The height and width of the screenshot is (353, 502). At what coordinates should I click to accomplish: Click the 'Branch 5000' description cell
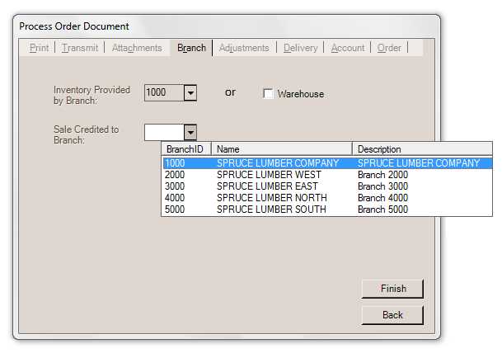(x=383, y=209)
